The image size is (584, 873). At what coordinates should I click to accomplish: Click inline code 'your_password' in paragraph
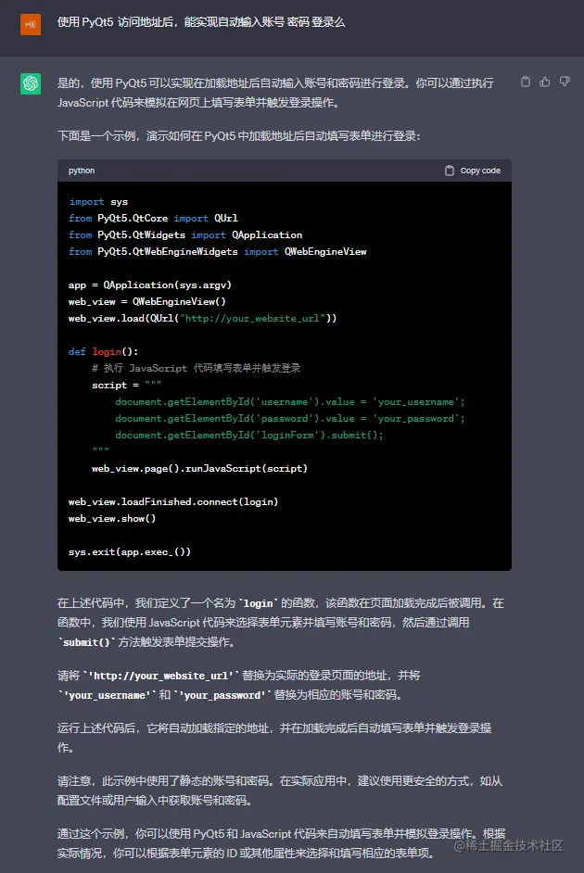[222, 695]
